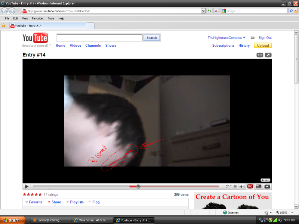Open the inbox envelope icon

pos(253,38)
